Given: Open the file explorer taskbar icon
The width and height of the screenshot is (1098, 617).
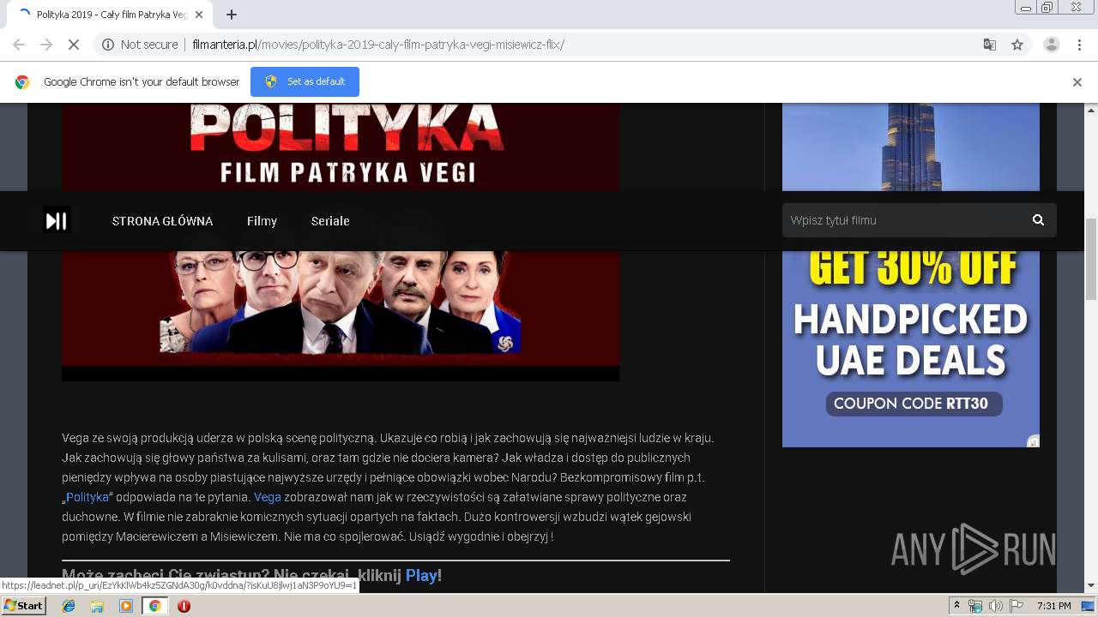Looking at the screenshot, I should point(97,606).
